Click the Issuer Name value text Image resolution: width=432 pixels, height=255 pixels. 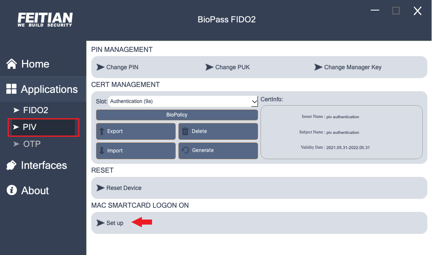(343, 117)
